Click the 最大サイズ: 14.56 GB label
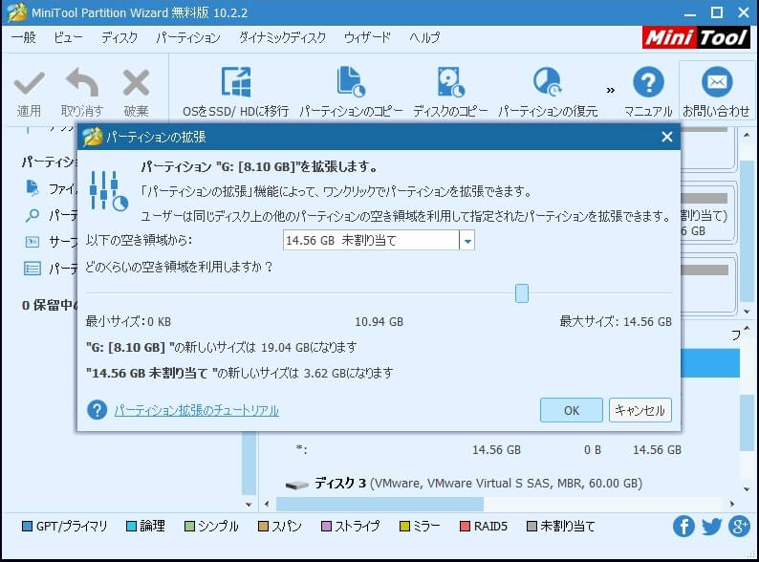 [x=616, y=321]
